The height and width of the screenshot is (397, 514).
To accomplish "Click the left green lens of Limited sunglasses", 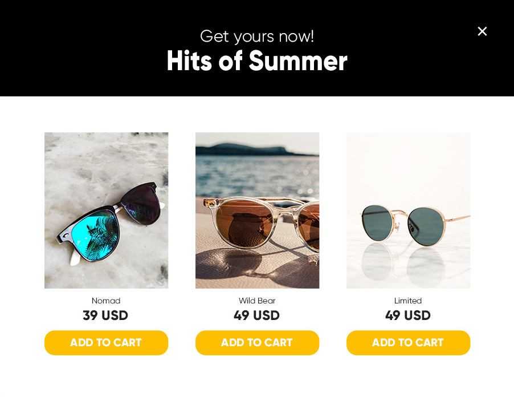I will click(x=378, y=222).
